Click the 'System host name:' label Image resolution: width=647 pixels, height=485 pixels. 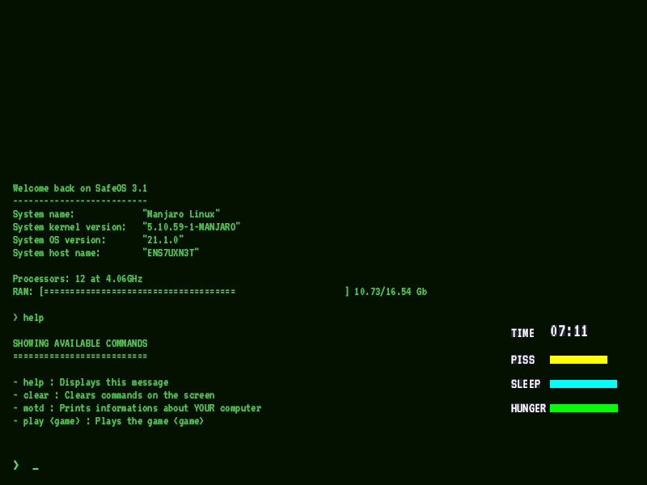57,253
